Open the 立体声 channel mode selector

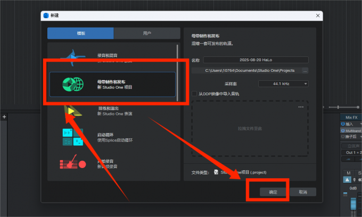point(351,146)
